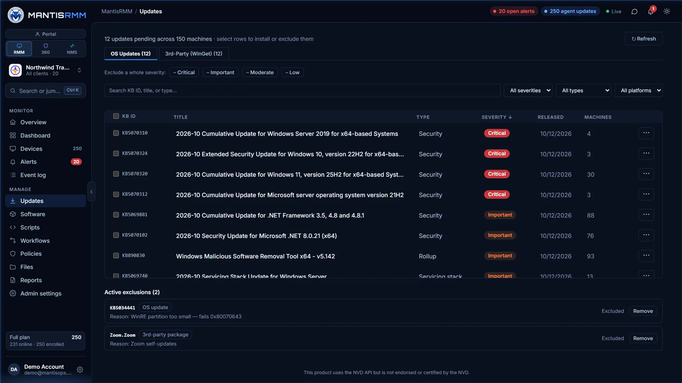
Task: Click the MantisRMM logo
Action: [47, 15]
